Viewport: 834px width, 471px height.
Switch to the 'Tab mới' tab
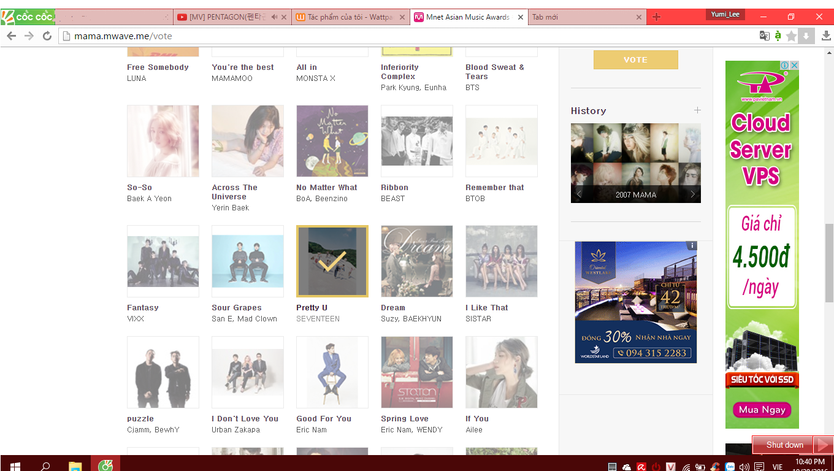coord(583,17)
